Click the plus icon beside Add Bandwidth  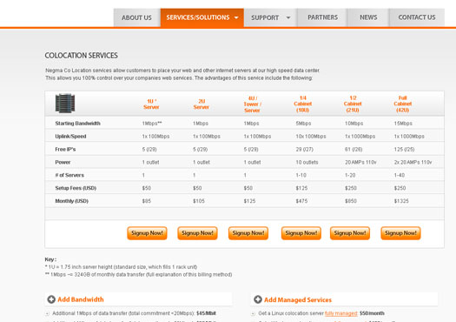click(51, 299)
